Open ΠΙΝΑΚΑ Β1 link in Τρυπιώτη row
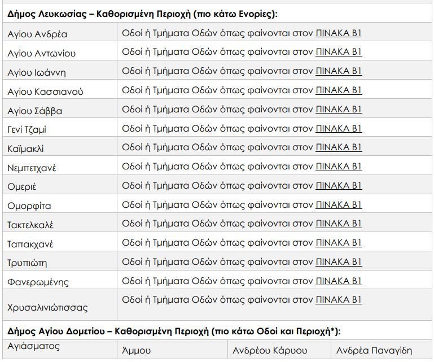The image size is (434, 362). pyautogui.click(x=339, y=261)
